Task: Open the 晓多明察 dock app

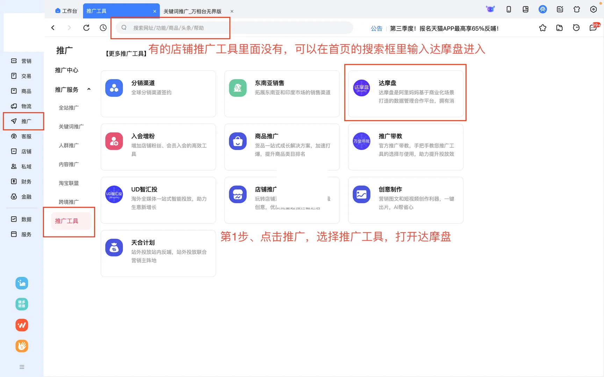Action: 22,304
